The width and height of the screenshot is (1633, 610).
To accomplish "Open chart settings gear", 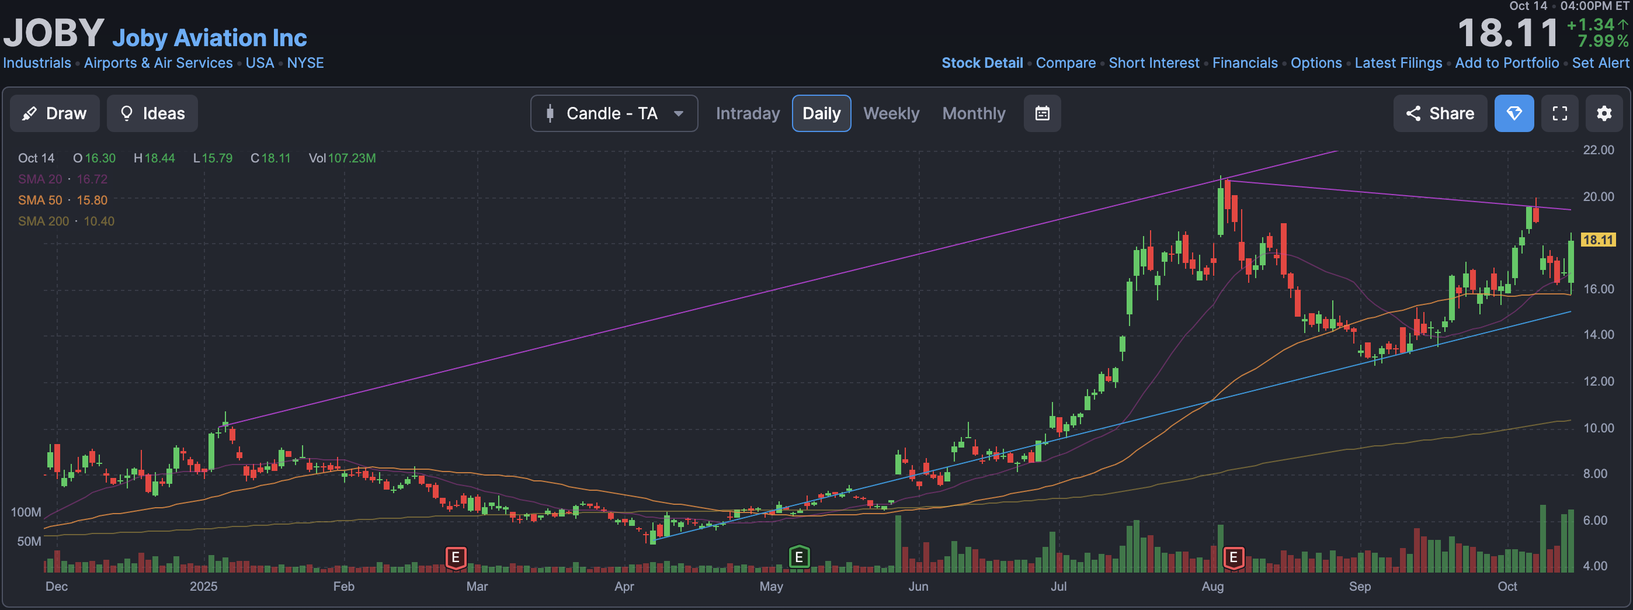I will [1604, 113].
